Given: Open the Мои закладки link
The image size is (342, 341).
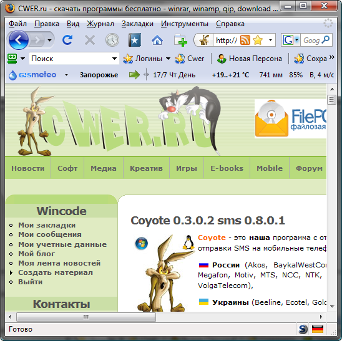Looking at the screenshot, I should (47, 225).
